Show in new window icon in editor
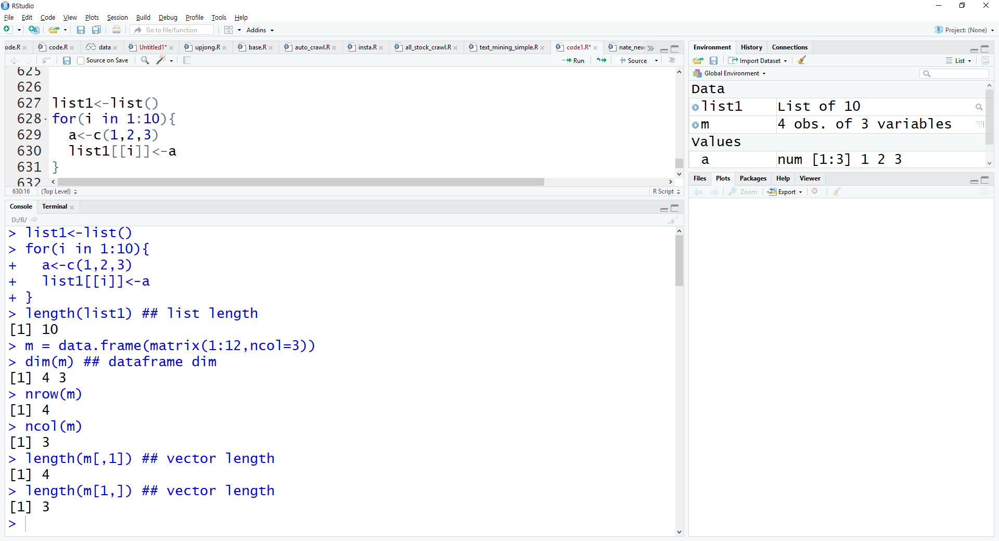 point(46,60)
